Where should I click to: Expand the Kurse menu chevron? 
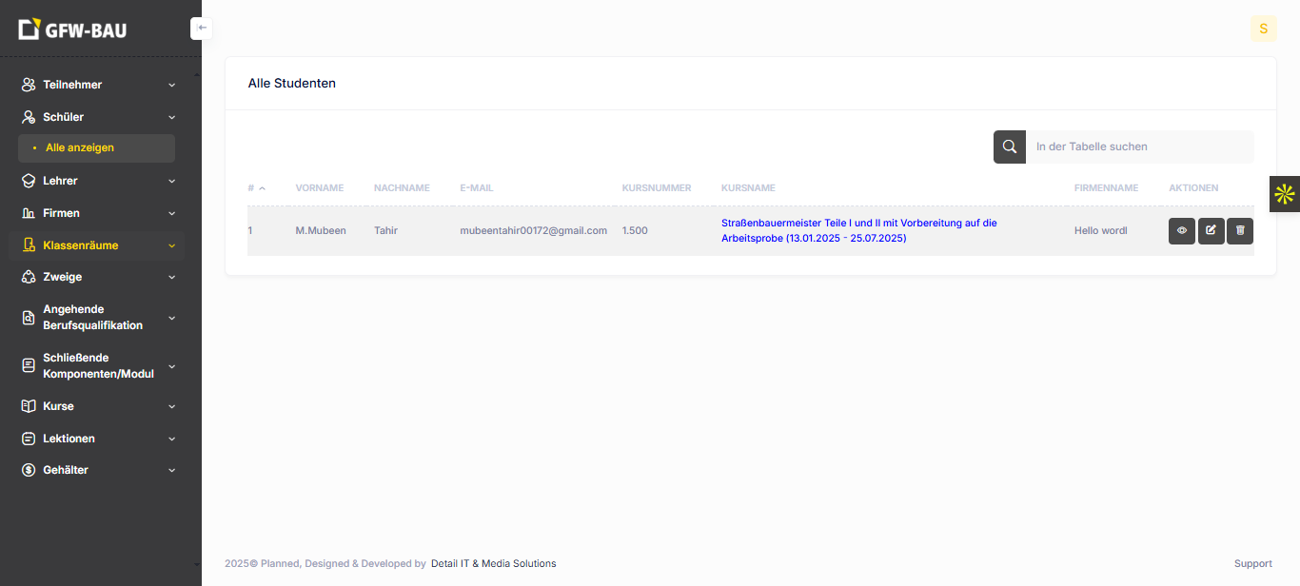point(172,406)
